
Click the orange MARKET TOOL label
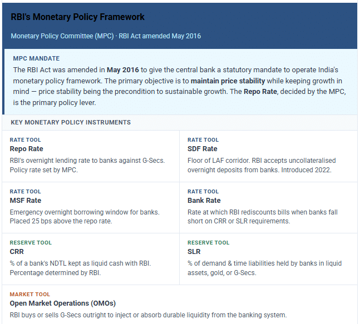click(29, 295)
